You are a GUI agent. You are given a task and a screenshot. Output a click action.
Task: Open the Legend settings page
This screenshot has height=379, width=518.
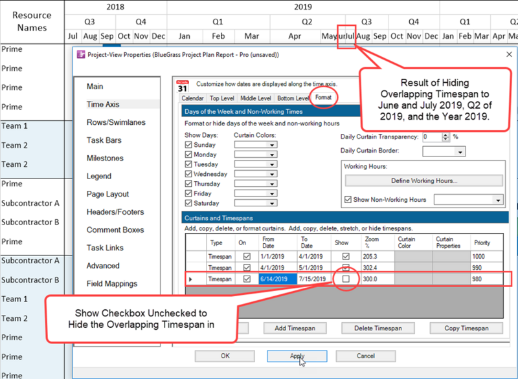click(99, 176)
